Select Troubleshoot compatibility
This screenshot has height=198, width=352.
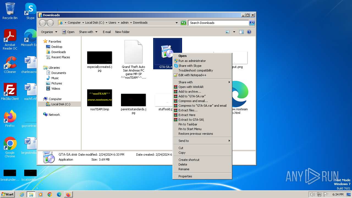point(202,70)
